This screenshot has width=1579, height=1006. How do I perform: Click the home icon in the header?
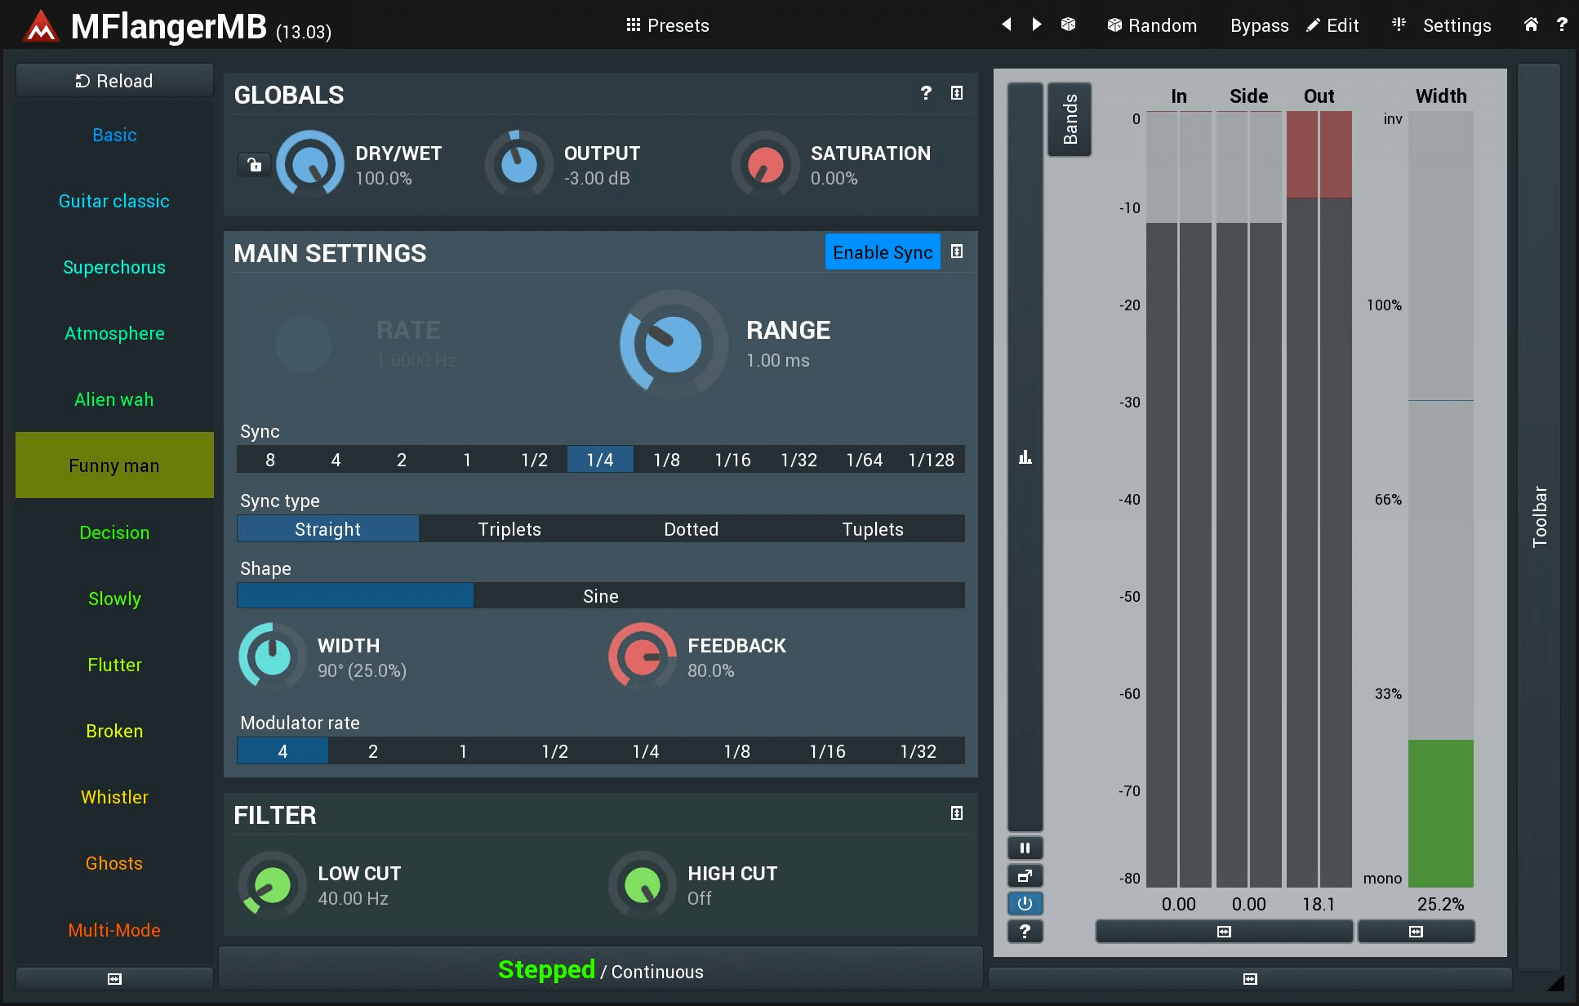(1531, 24)
